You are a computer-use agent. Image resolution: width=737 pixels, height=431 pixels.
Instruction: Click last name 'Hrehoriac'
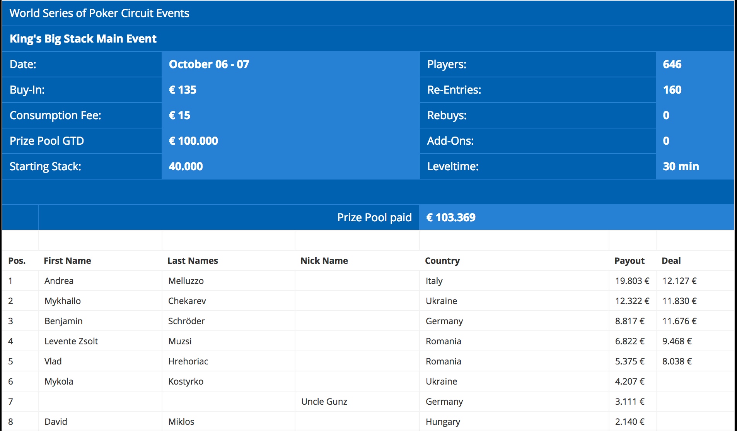click(188, 361)
